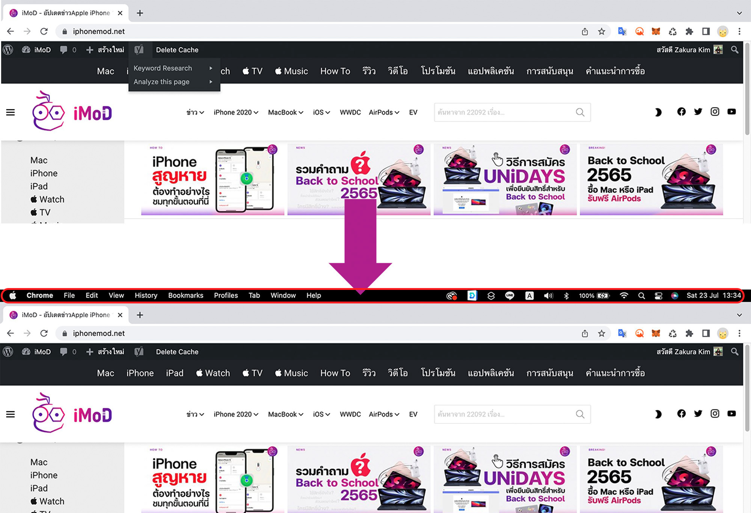
Task: Click the LINE icon in menu bar
Action: [510, 296]
